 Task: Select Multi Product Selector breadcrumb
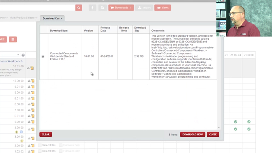(22, 18)
